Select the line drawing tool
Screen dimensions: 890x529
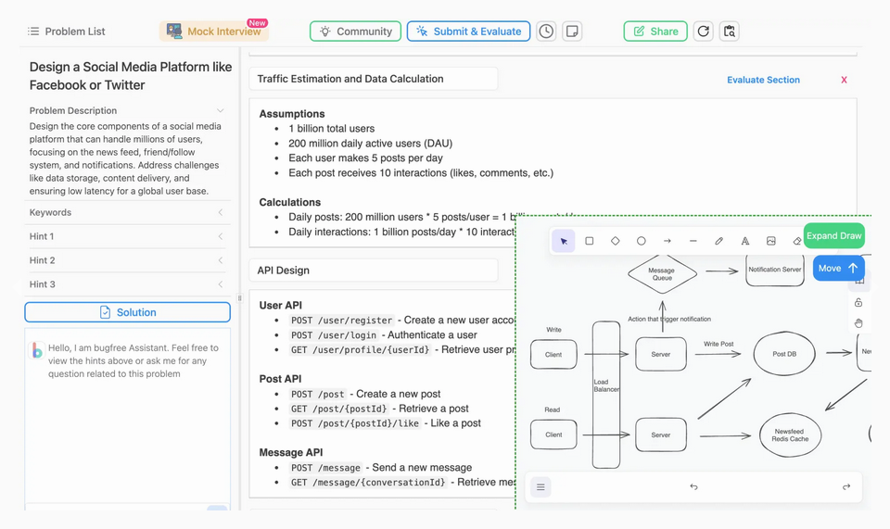[693, 241]
